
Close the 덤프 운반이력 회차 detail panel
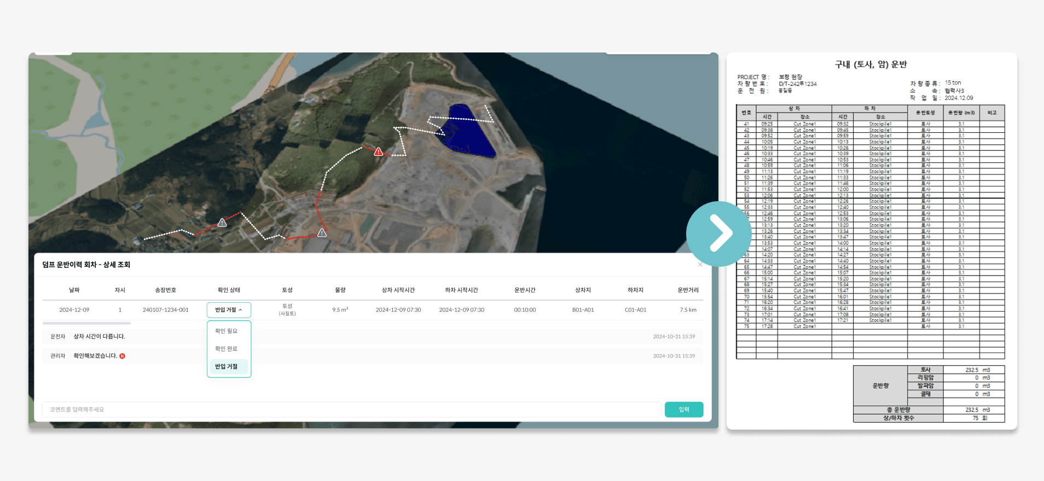tap(700, 265)
